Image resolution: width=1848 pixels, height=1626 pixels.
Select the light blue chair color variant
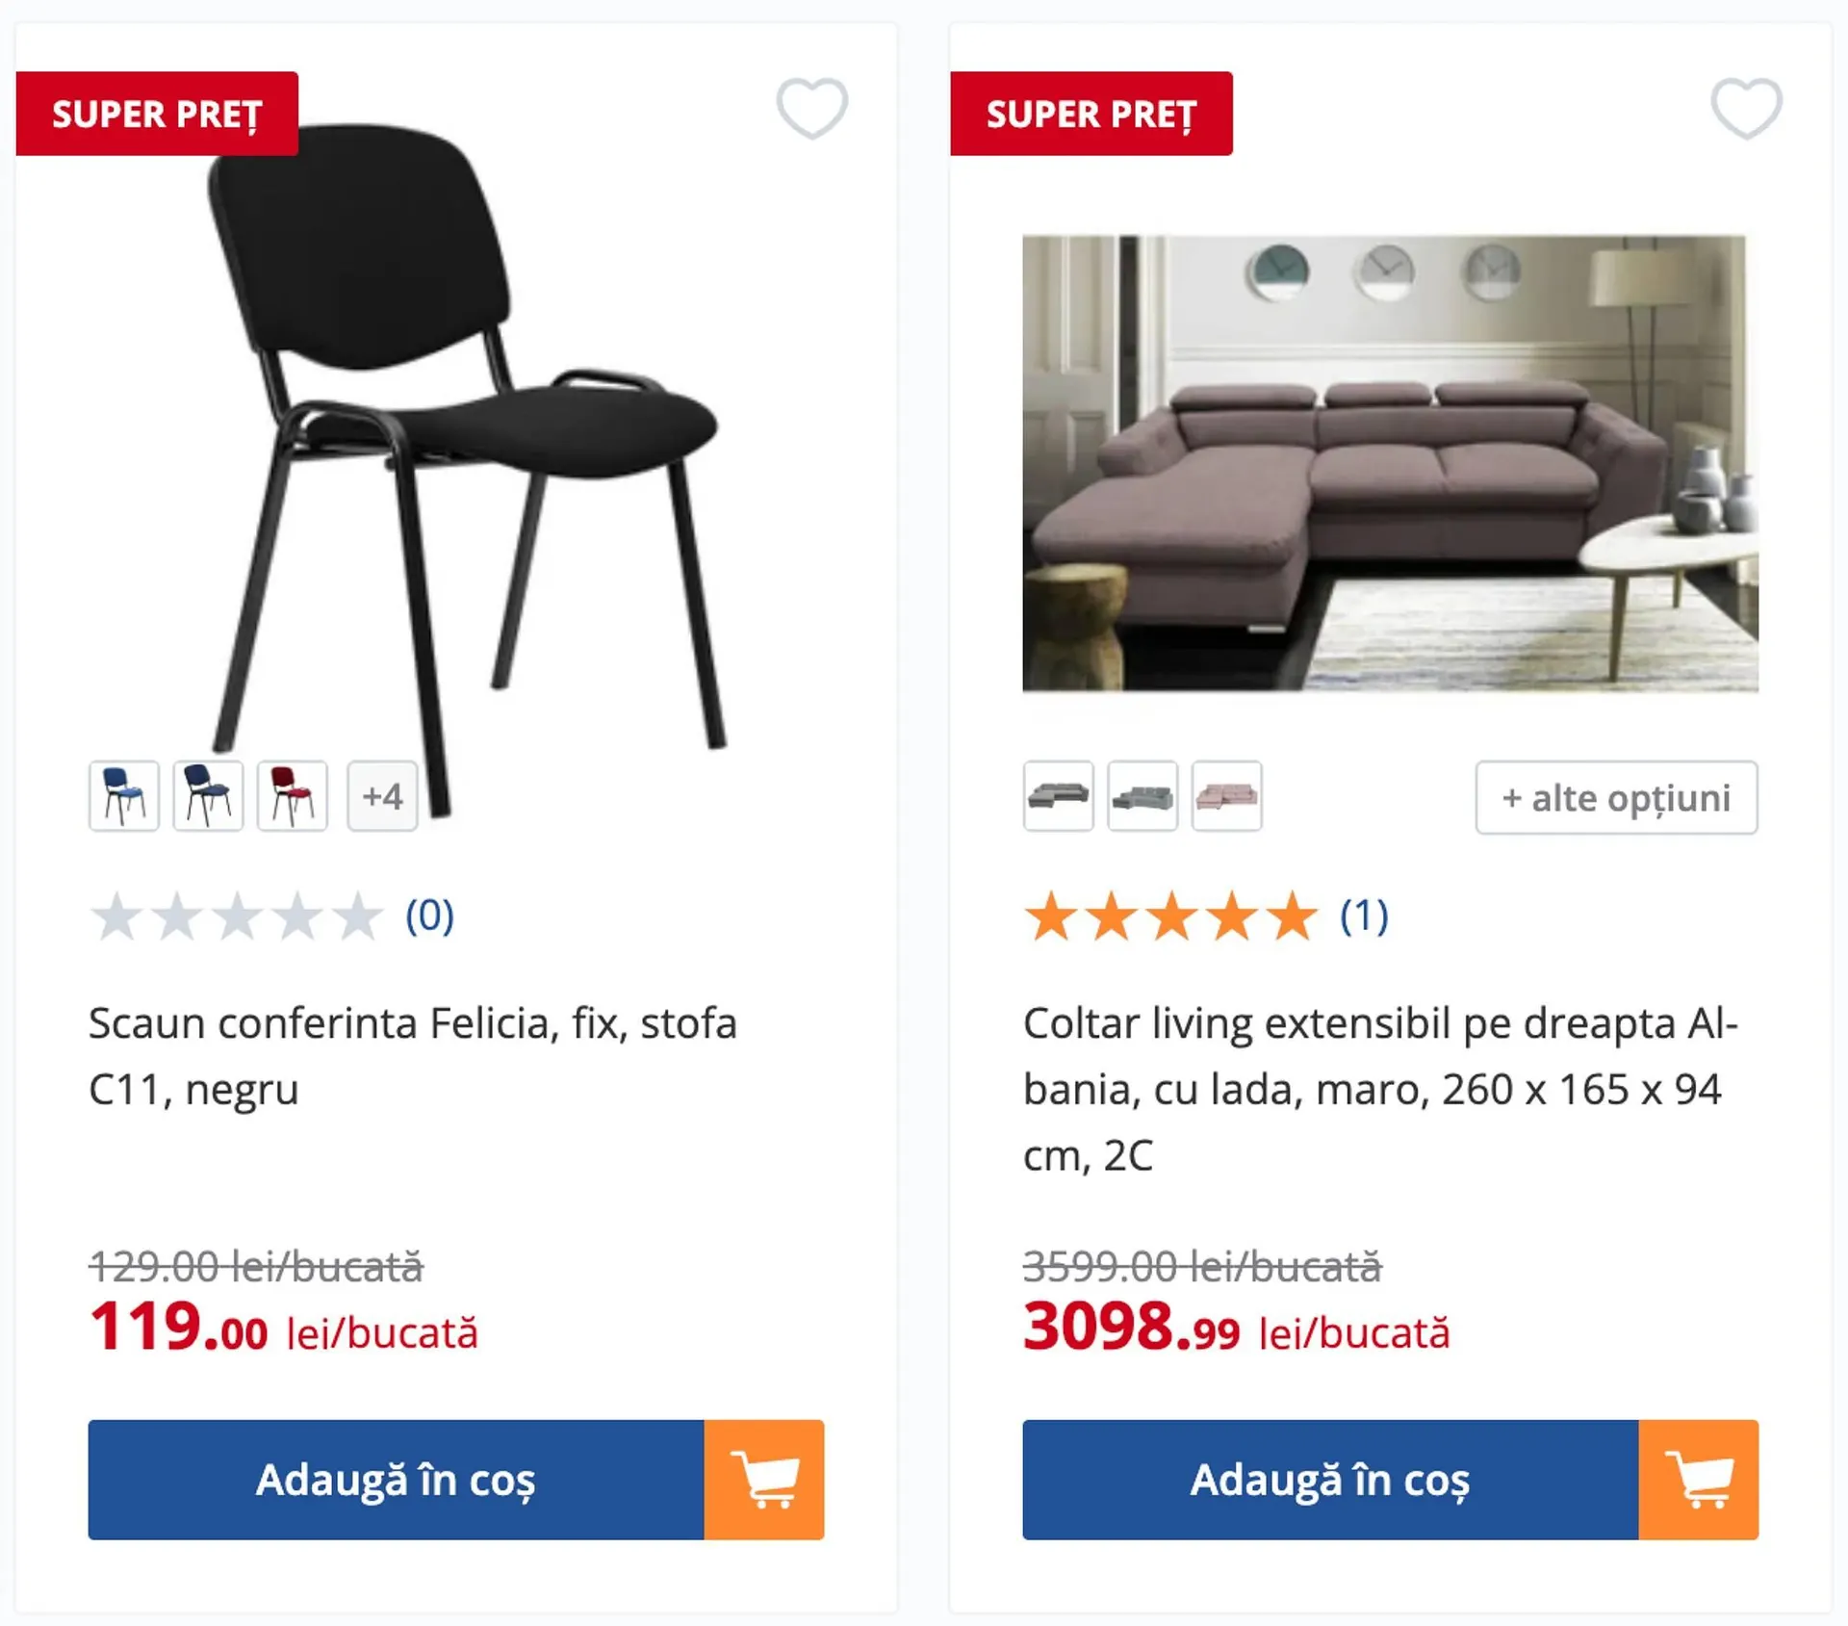(124, 796)
